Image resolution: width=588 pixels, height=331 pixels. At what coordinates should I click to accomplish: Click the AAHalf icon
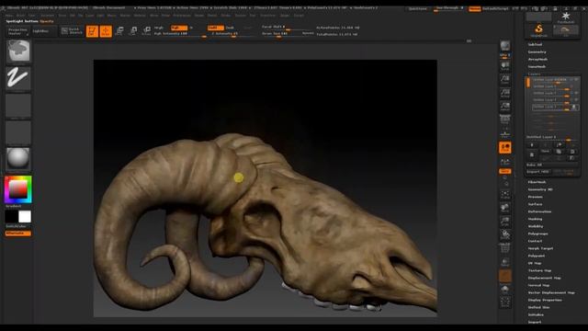(505, 107)
